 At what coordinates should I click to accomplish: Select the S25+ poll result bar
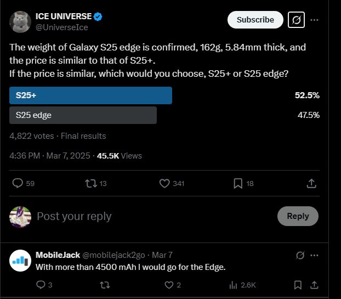(x=91, y=95)
